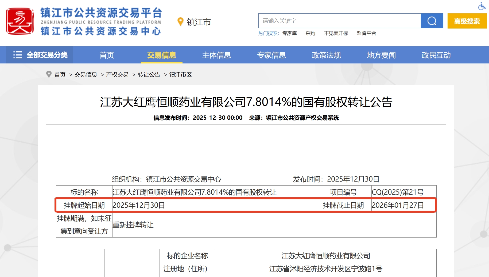This screenshot has height=277, width=489.
Task: Open the 交易信息 nav tab
Action: point(161,55)
